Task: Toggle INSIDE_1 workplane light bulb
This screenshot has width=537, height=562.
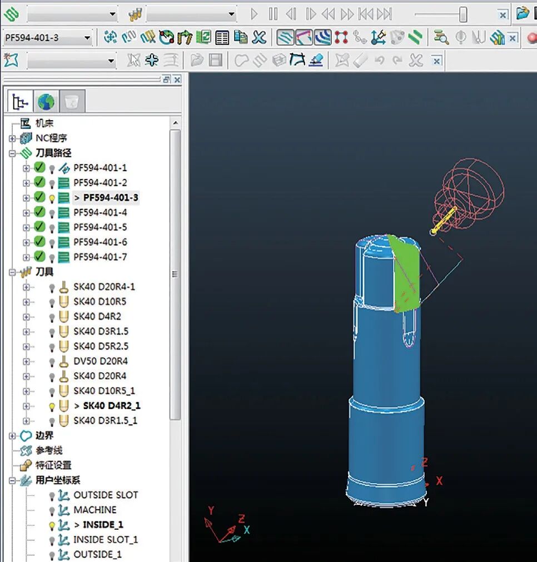Action: tap(52, 525)
